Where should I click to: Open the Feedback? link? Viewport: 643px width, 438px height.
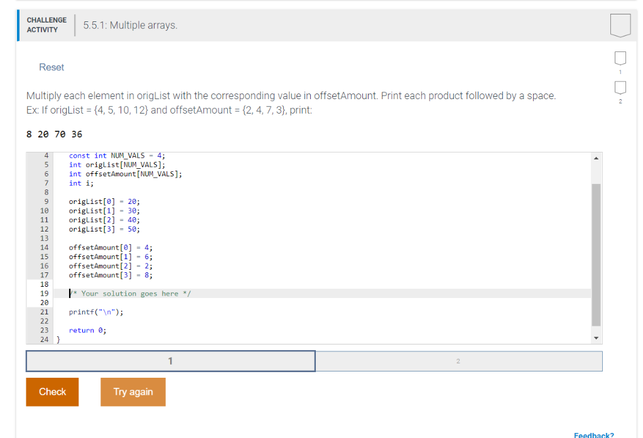[593, 434]
